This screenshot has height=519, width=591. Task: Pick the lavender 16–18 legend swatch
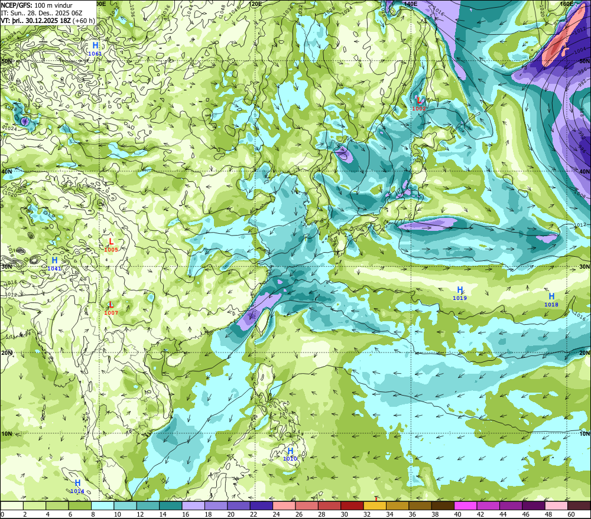pos(193,505)
